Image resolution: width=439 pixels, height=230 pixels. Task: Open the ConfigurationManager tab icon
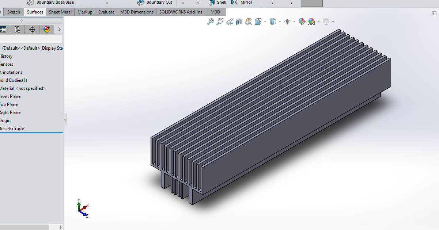[x=17, y=30]
